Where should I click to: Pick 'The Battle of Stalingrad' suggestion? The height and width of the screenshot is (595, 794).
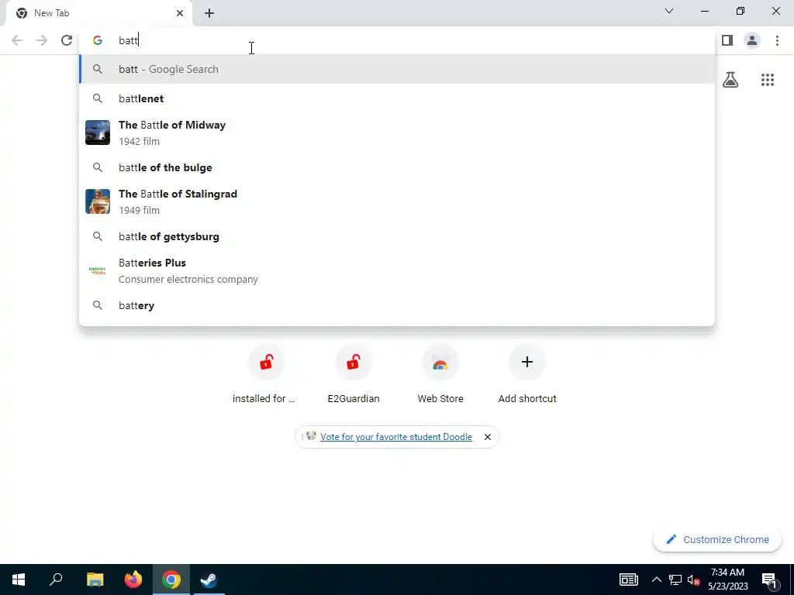point(397,201)
